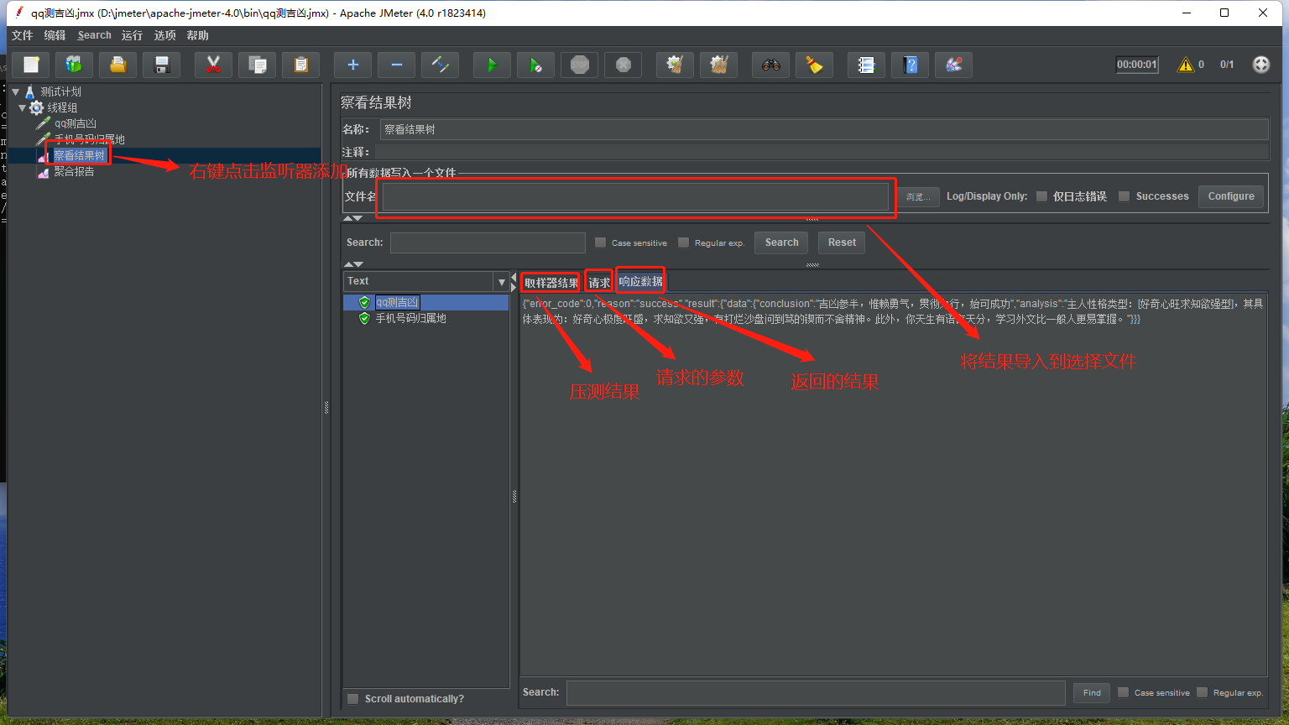The width and height of the screenshot is (1289, 725).
Task: Create a new test plan via New icon
Action: tap(31, 65)
